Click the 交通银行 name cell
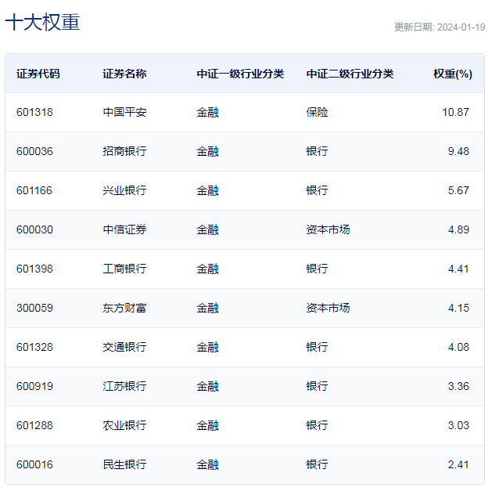This screenshot has height=491, width=488. coord(124,347)
